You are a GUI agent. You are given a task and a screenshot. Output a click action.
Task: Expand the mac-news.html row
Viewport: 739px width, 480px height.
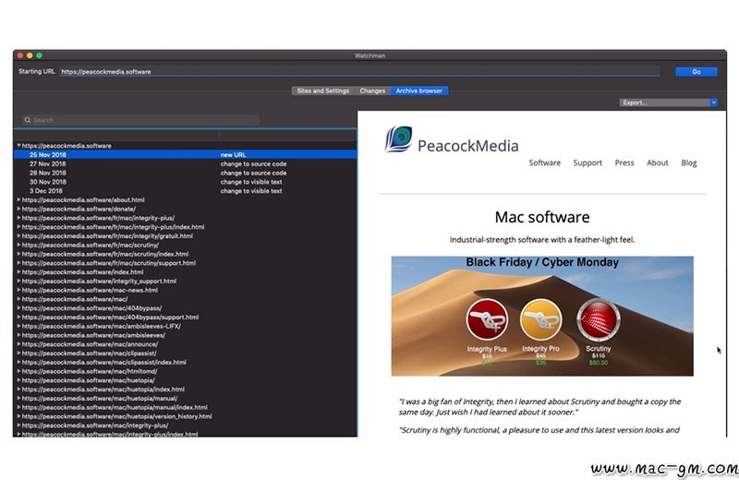tap(18, 290)
